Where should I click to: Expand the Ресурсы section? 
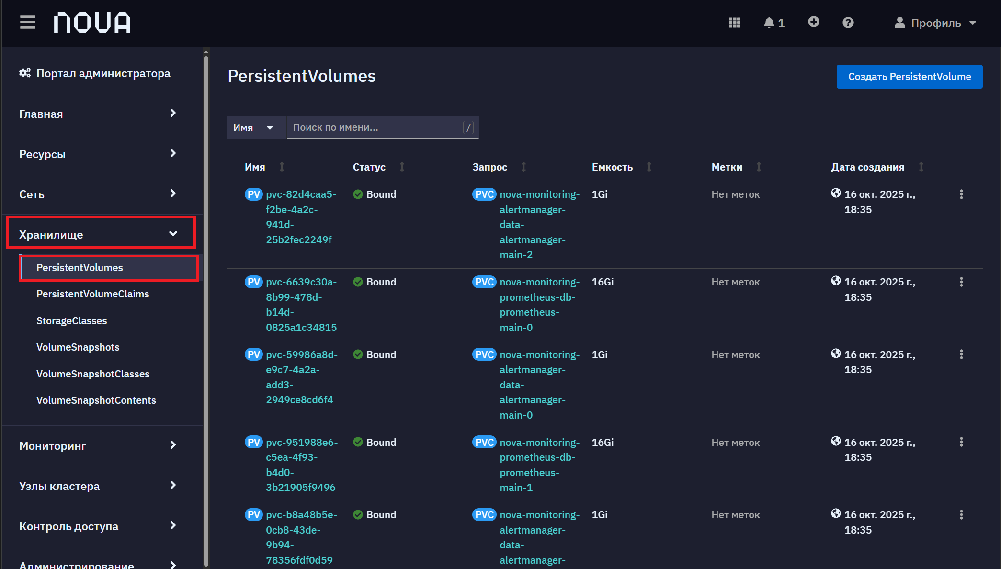point(102,154)
